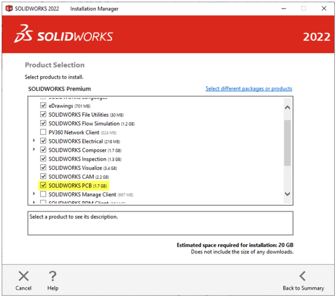Screen dimensions: 336x297
Task: Uncheck the SOLIDWORKS PCB checkbox
Action: pos(43,185)
